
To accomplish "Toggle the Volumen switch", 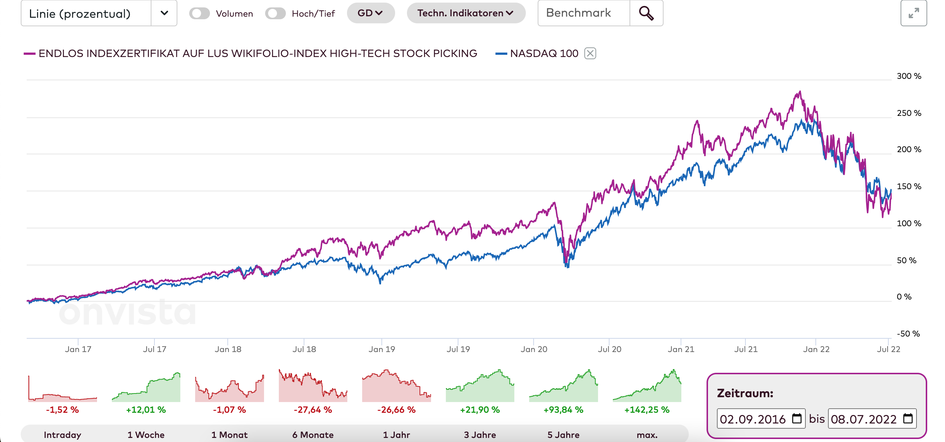I will pyautogui.click(x=199, y=14).
